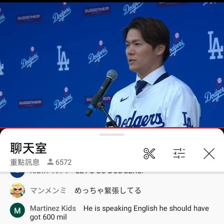
Task: Click the scissors clip icon
Action: (149, 154)
